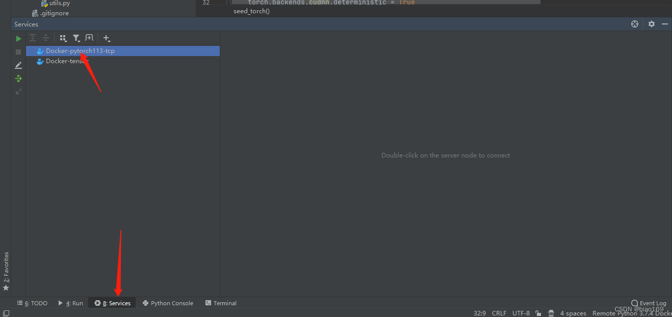672x317 pixels.
Task: Open the Services settings gear icon
Action: [651, 24]
